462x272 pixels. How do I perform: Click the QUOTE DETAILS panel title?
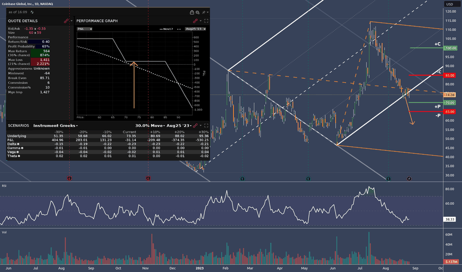coord(23,21)
